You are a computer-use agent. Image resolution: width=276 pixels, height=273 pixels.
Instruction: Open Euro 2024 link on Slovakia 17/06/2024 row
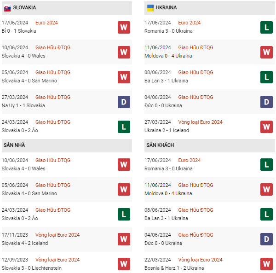point(46,23)
